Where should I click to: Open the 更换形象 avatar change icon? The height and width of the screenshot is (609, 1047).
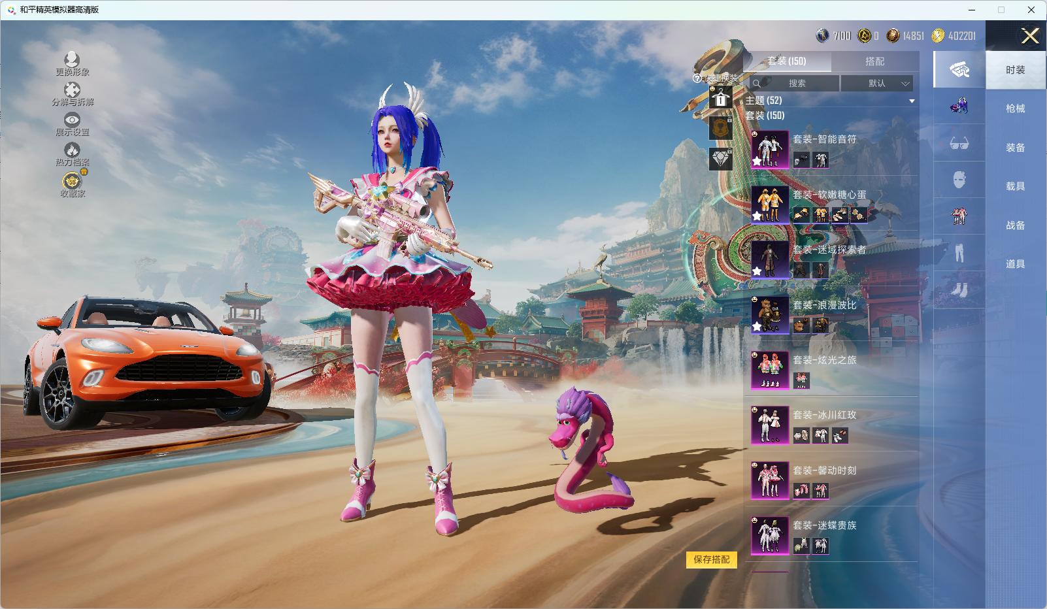72,60
